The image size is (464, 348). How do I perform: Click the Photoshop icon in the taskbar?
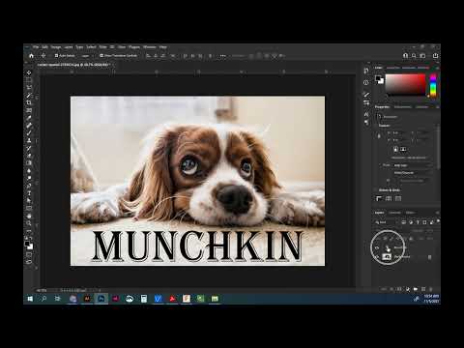pos(101,299)
